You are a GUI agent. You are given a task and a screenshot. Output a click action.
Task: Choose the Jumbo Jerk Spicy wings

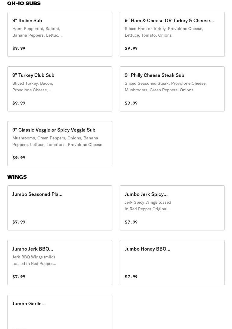click(x=172, y=208)
